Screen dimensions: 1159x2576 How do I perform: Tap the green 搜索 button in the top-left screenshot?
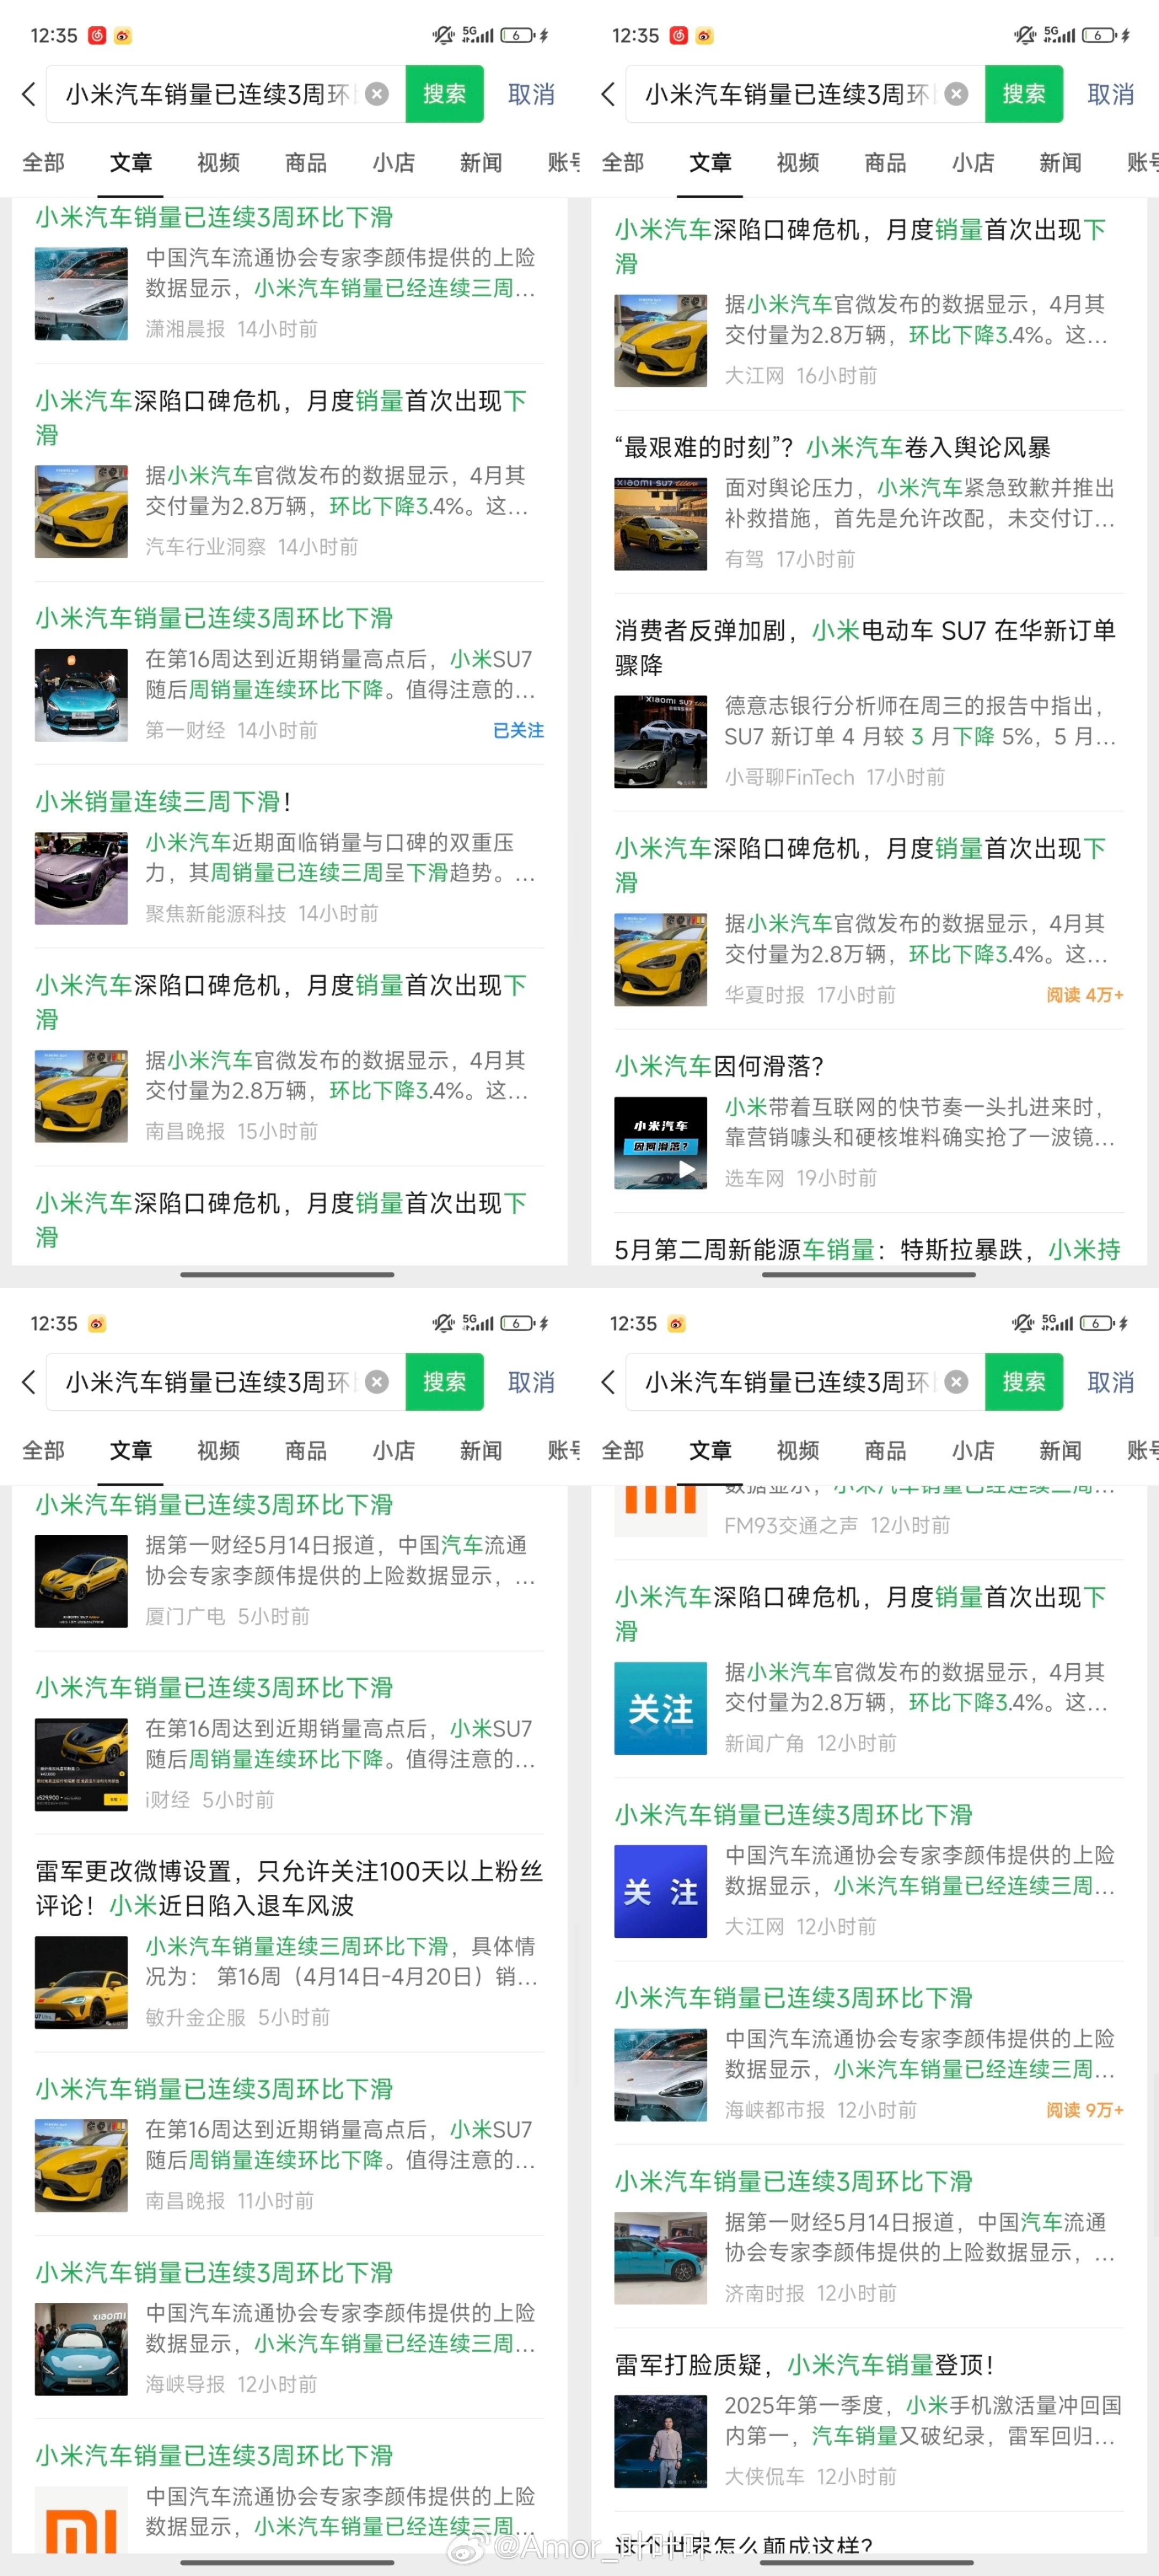(444, 94)
